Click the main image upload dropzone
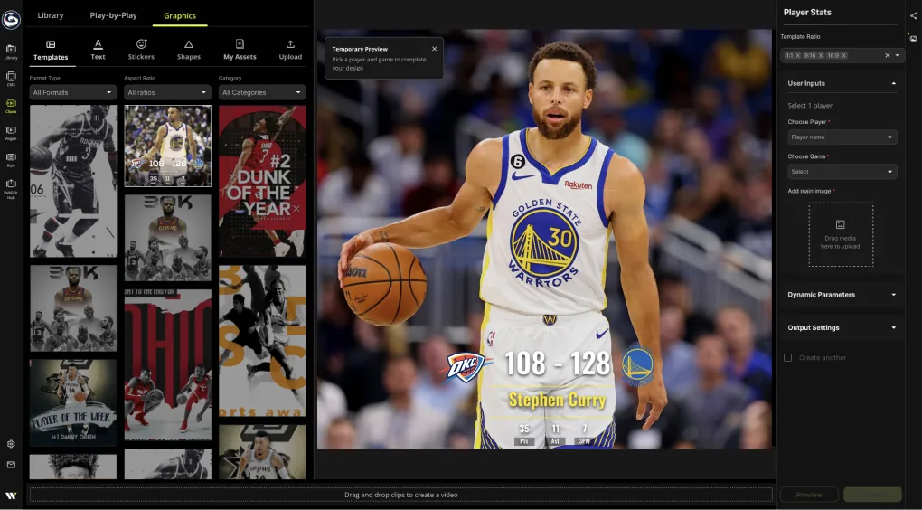This screenshot has height=510, width=922. pos(841,235)
